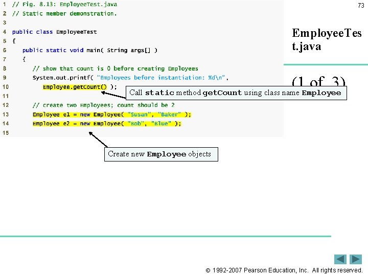Click the 'Create new Employee objects' callout
Image resolution: width=368 pixels, height=276 pixels.
(161, 154)
